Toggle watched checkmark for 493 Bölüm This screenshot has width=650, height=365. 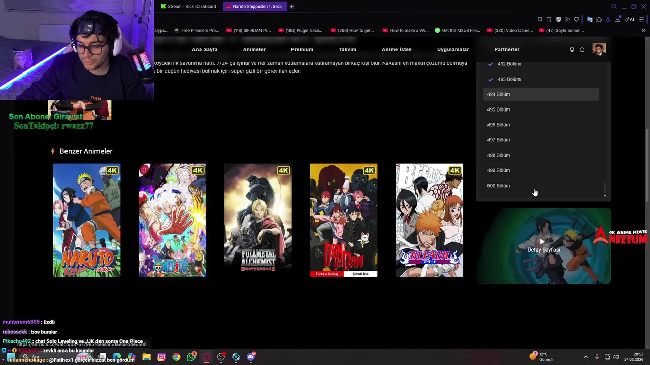(x=490, y=79)
